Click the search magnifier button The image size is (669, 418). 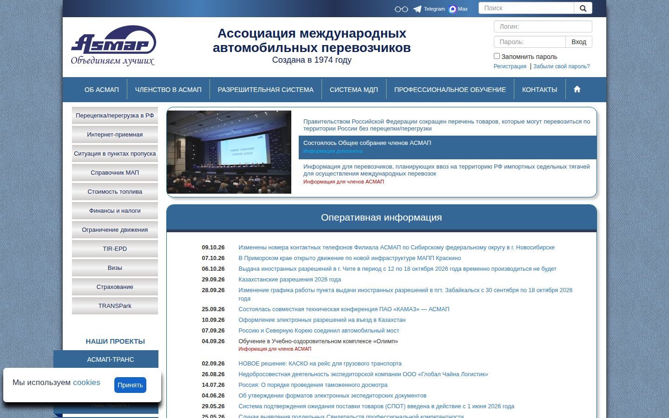[583, 8]
